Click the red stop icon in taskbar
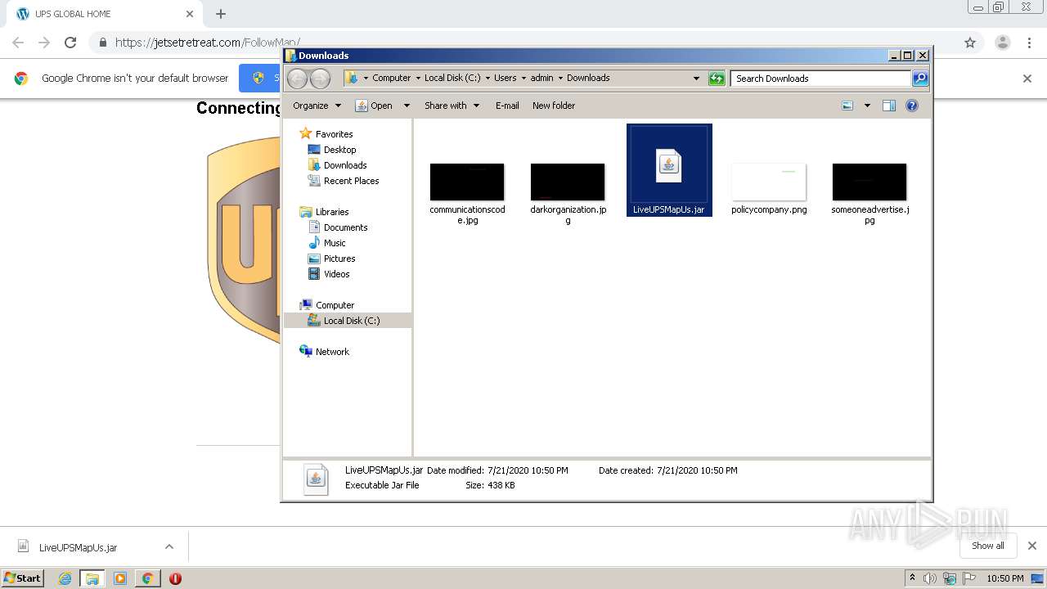 pyautogui.click(x=175, y=578)
